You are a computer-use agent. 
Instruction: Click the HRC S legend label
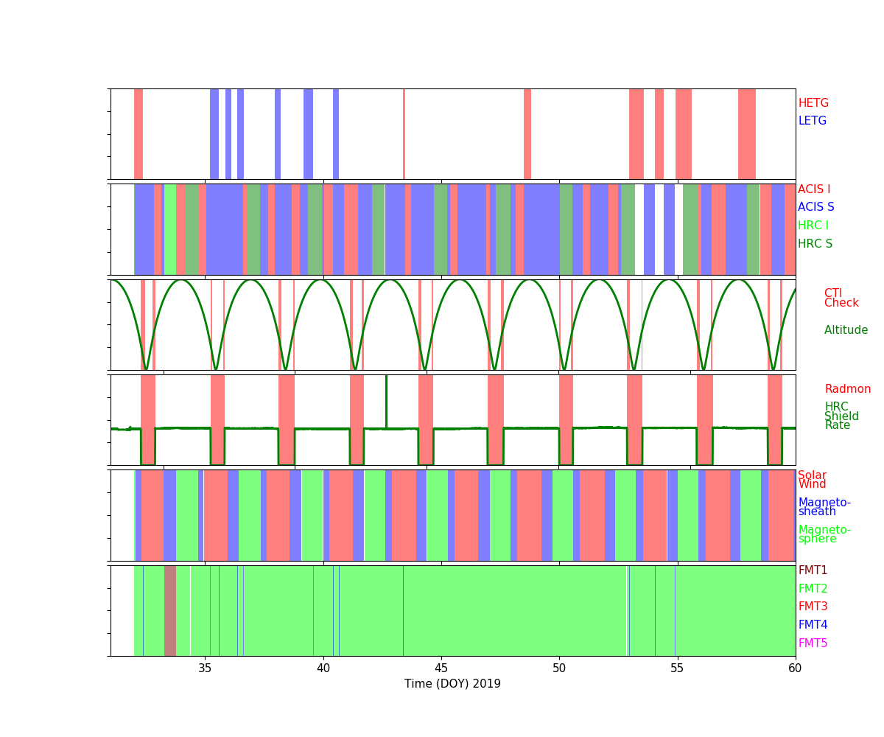pyautogui.click(x=815, y=244)
